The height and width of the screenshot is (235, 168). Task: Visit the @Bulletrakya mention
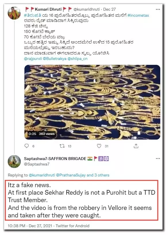click(55, 59)
